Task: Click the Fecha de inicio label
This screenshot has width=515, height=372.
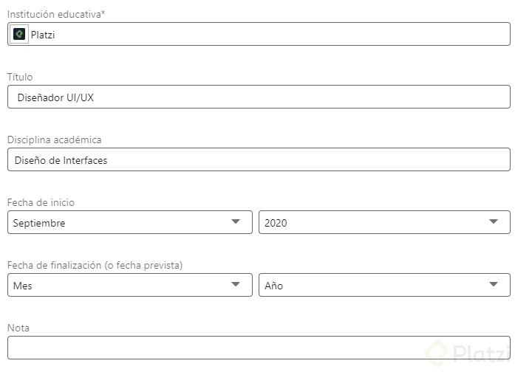Action: 41,202
